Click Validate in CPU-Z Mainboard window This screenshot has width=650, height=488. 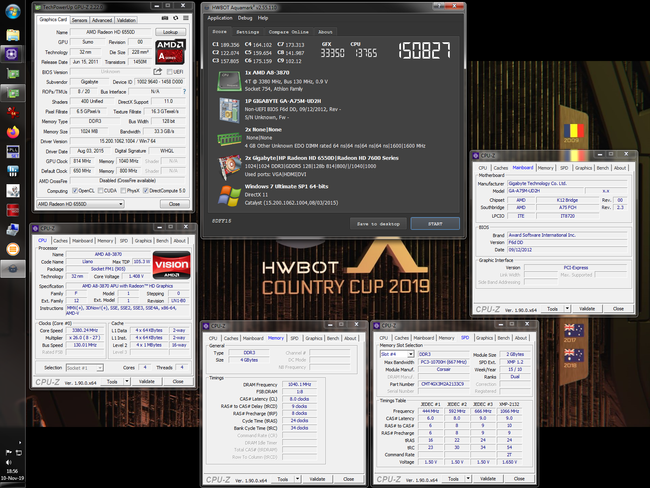pos(587,309)
